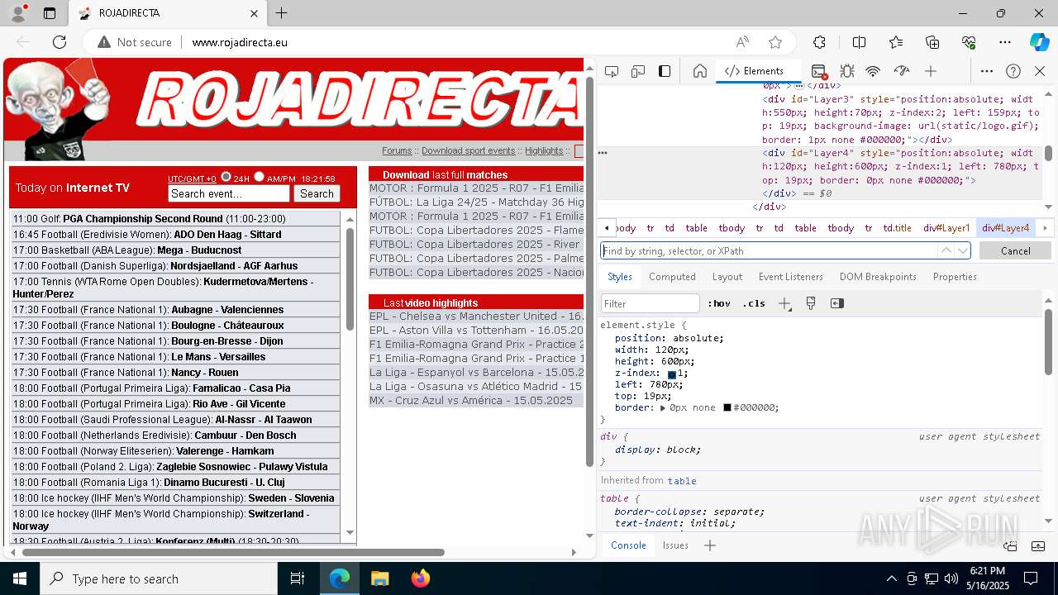Open the Sources debugger bug icon
Image resolution: width=1058 pixels, height=595 pixels.
pos(846,71)
